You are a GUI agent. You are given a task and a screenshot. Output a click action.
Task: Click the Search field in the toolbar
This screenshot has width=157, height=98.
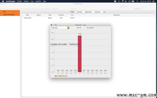(138, 7)
